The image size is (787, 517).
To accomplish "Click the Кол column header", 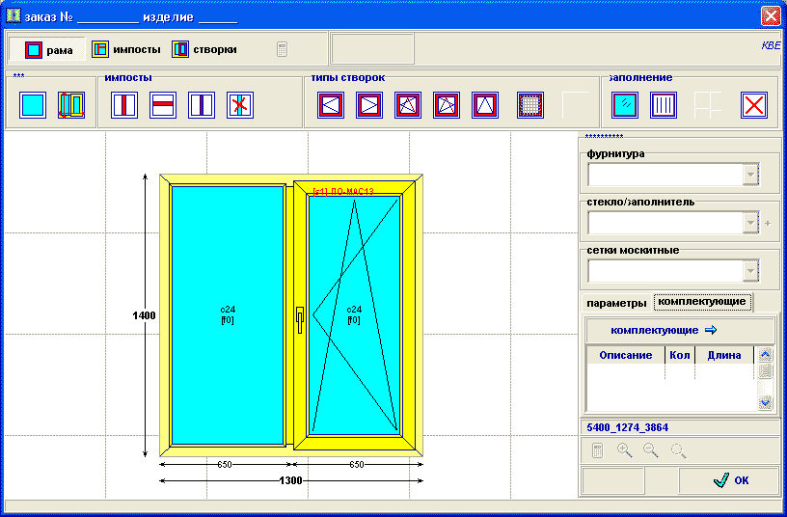I will [680, 355].
